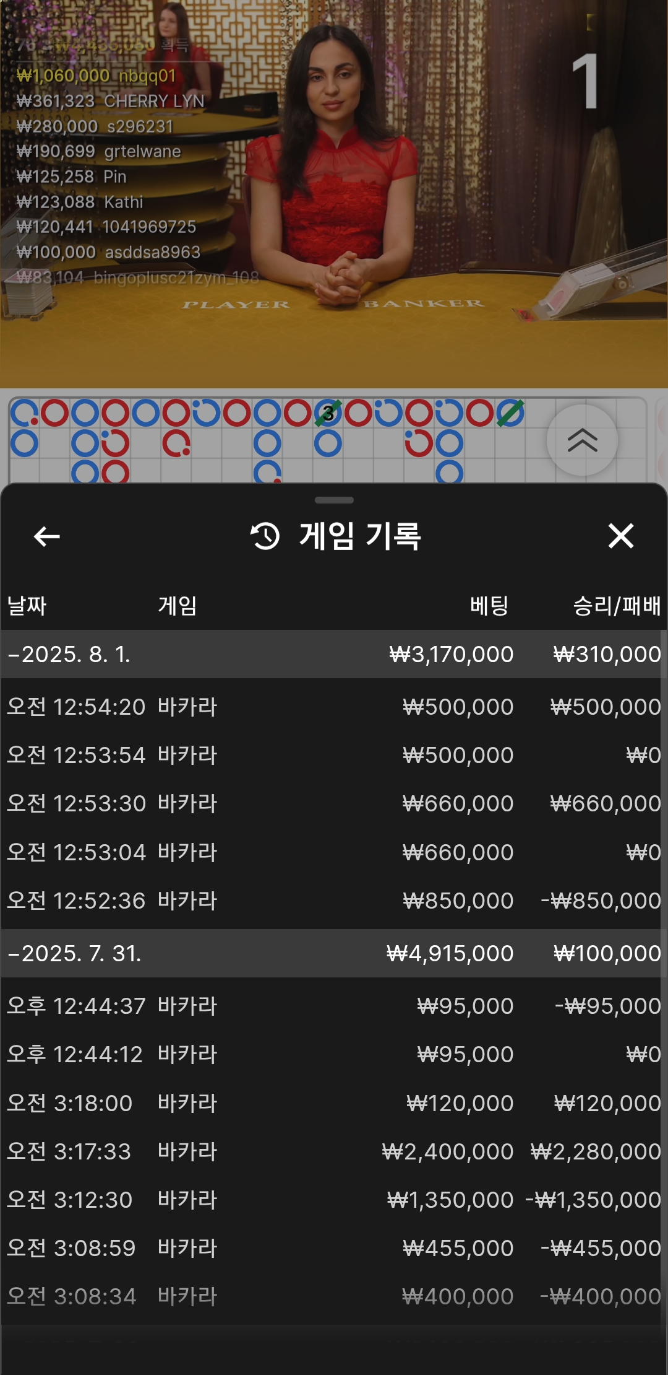Tap the ₩190,699 grtelwane winner entry
Image resolution: width=668 pixels, height=1375 pixels.
(x=99, y=151)
